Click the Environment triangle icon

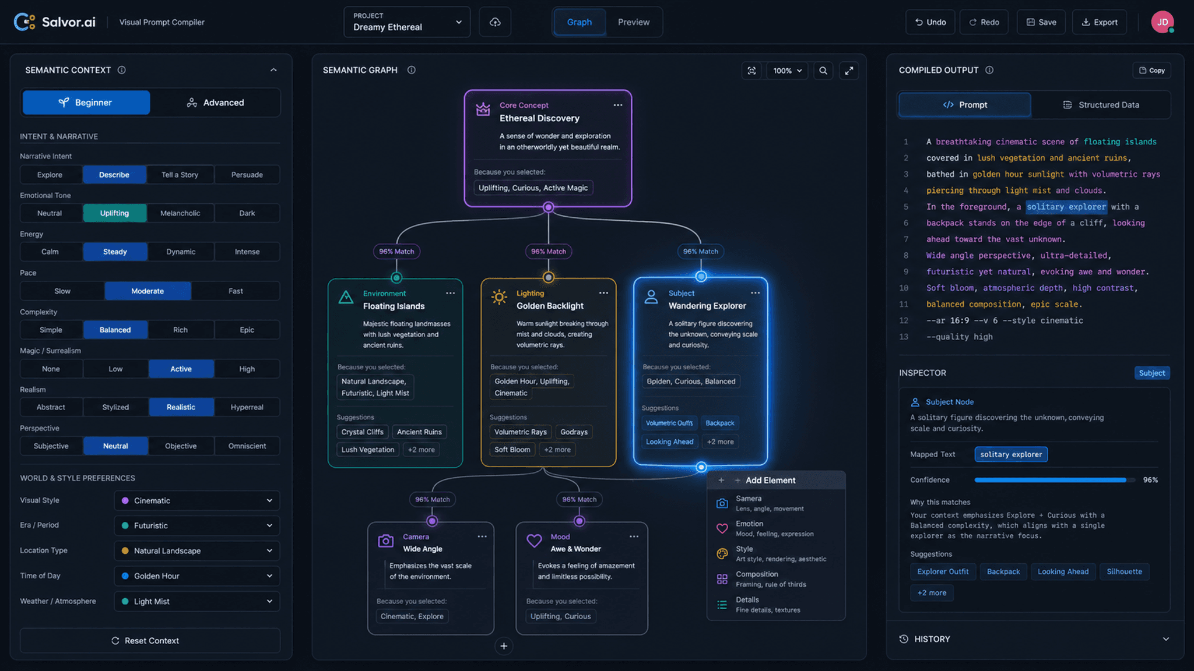[x=346, y=297]
